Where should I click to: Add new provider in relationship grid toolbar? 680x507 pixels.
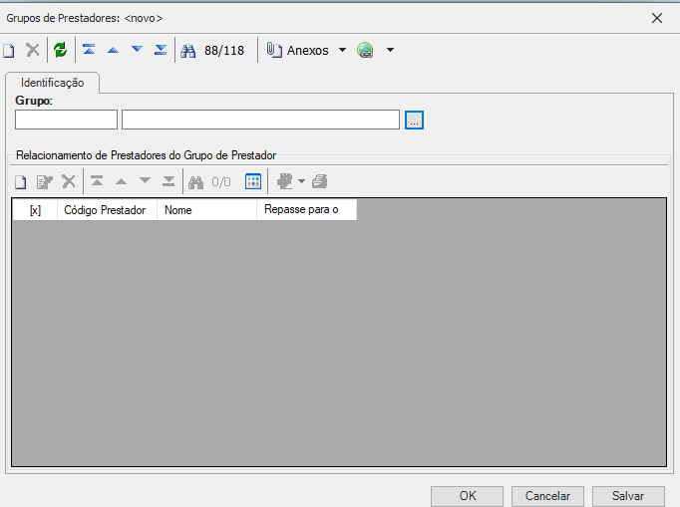(20, 182)
